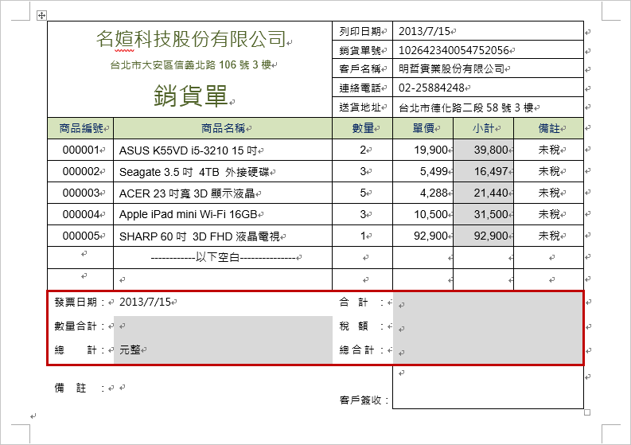The height and width of the screenshot is (445, 631).
Task: Click the subtotal cell showing 39,800
Action: click(x=483, y=150)
